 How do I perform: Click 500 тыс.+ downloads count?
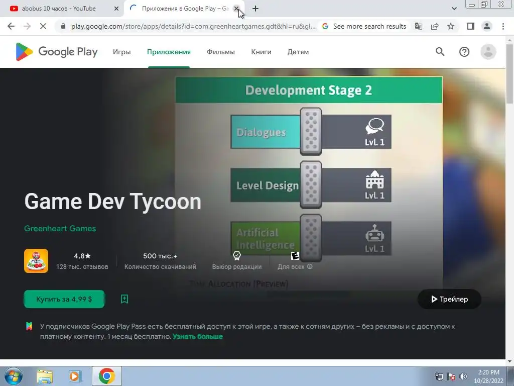[x=160, y=256]
